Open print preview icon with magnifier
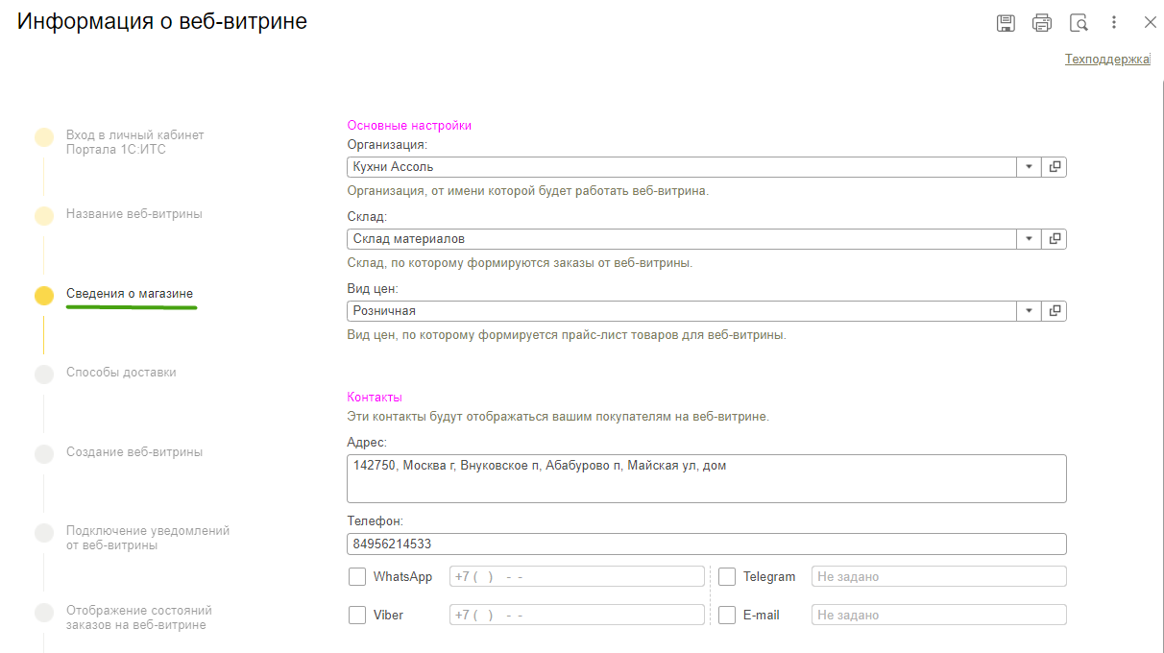The width and height of the screenshot is (1164, 653). click(x=1079, y=23)
